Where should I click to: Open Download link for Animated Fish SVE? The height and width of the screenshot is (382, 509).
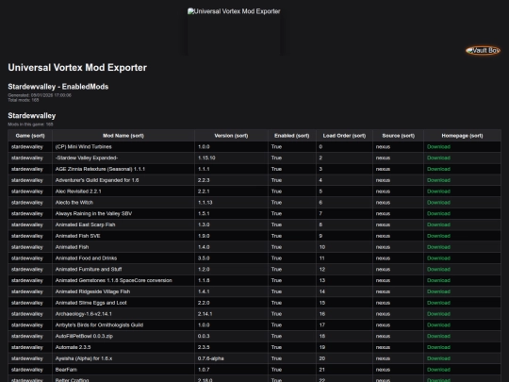tap(438, 236)
